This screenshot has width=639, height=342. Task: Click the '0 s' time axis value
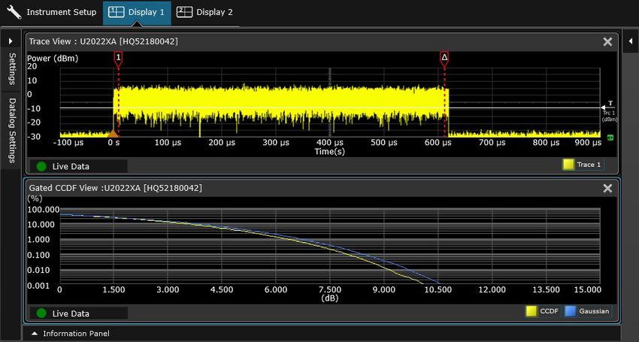tap(114, 143)
